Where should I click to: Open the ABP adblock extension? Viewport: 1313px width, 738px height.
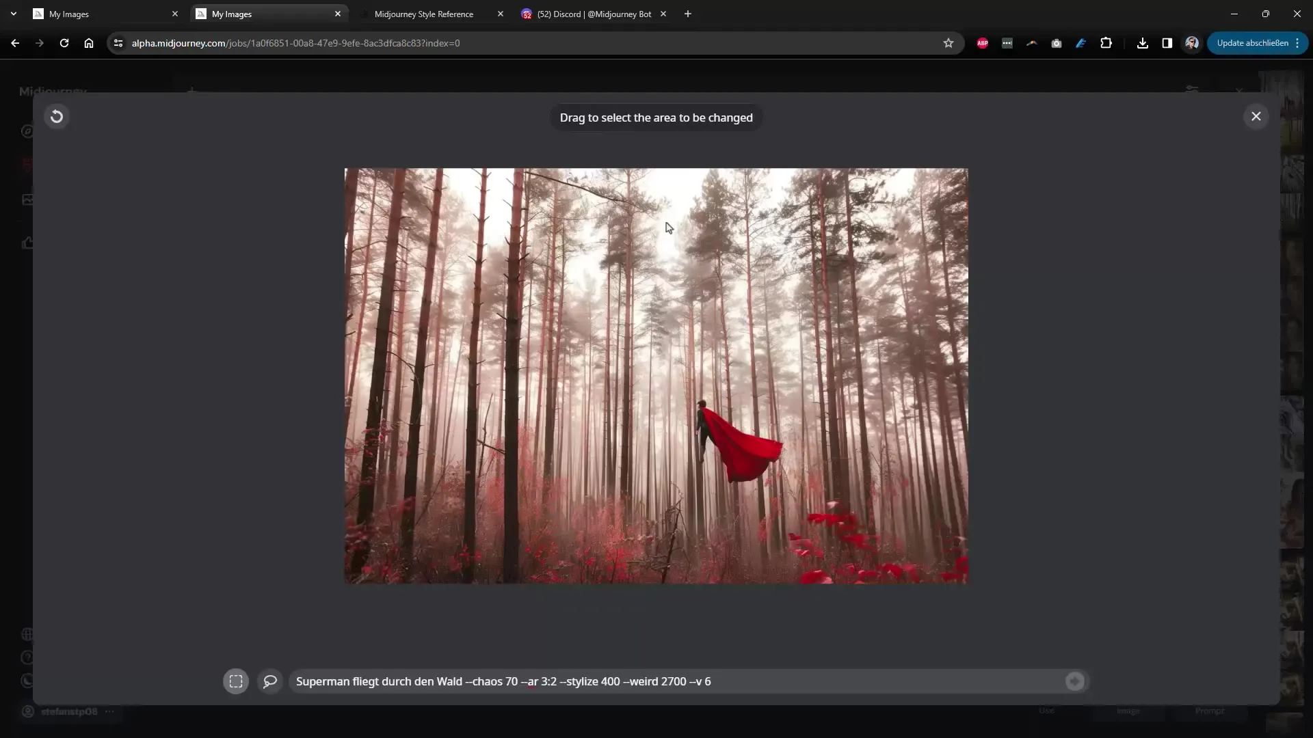coord(983,43)
